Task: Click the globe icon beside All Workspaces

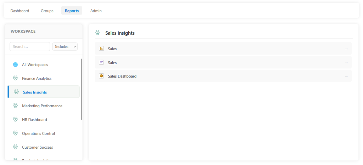Action: pos(15,65)
